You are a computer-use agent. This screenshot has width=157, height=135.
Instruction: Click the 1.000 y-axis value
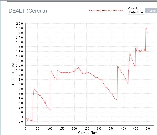20,70
